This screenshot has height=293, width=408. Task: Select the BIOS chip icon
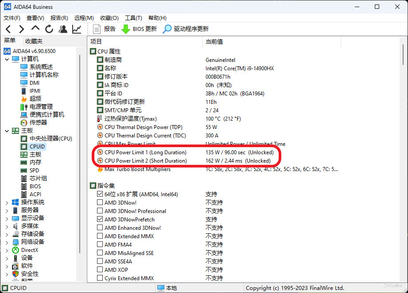(x=23, y=186)
